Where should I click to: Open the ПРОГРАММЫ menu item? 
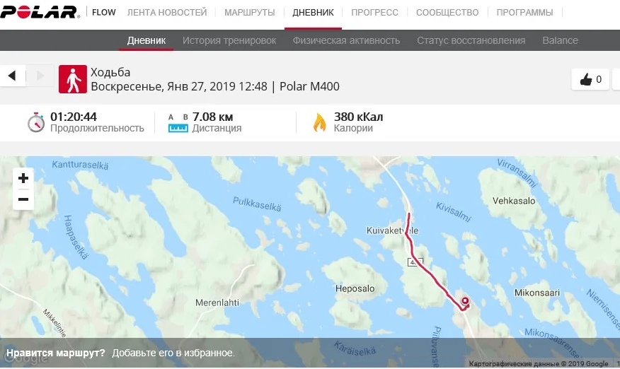click(x=524, y=13)
